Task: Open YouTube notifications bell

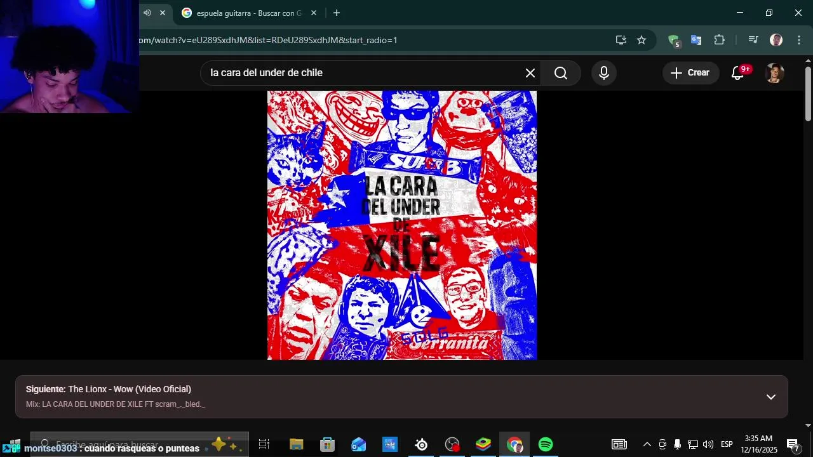Action: [738, 73]
